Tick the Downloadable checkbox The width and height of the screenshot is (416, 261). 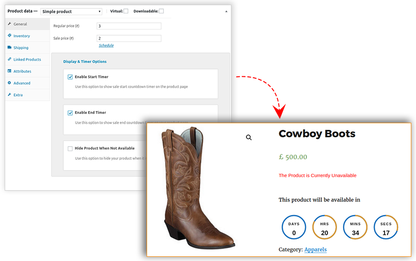pyautogui.click(x=161, y=11)
